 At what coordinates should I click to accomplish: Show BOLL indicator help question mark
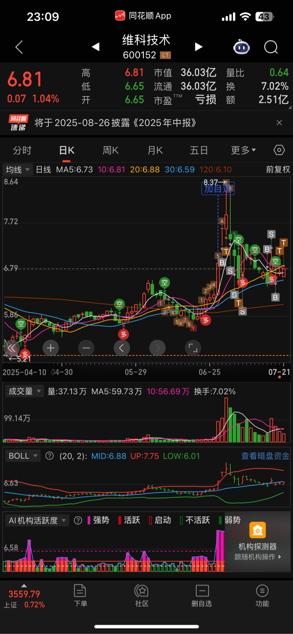click(50, 456)
